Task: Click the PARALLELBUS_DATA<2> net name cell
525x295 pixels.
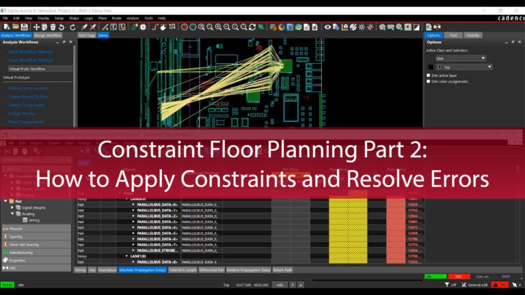Action: click(x=157, y=216)
